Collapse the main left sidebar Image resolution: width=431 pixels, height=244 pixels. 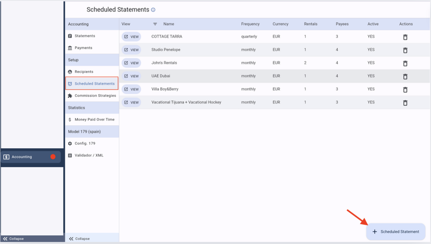point(14,239)
